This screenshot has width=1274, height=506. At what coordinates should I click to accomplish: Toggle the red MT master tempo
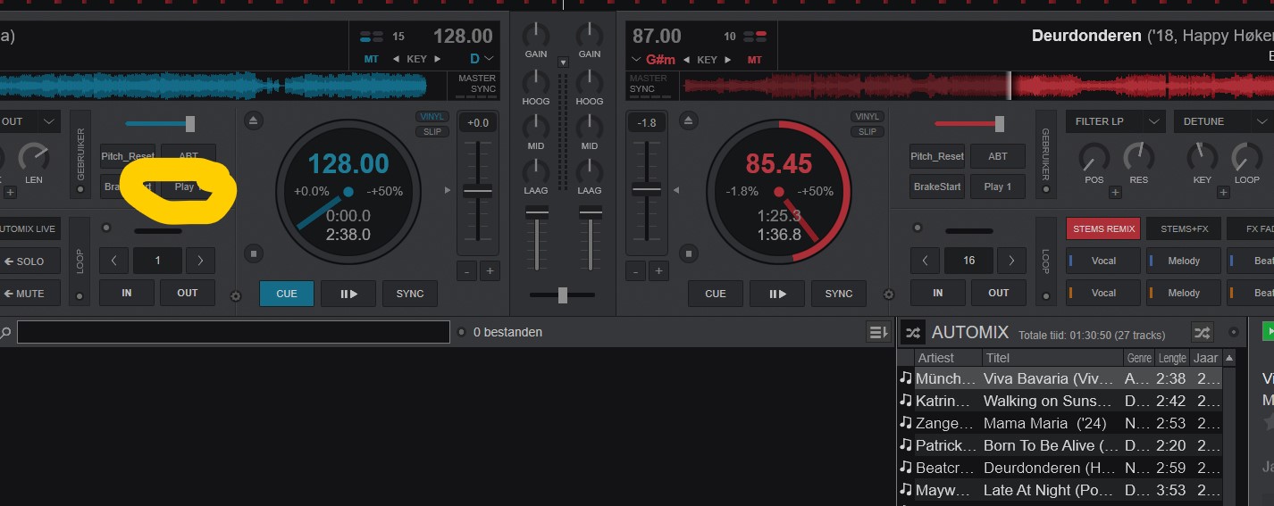755,60
